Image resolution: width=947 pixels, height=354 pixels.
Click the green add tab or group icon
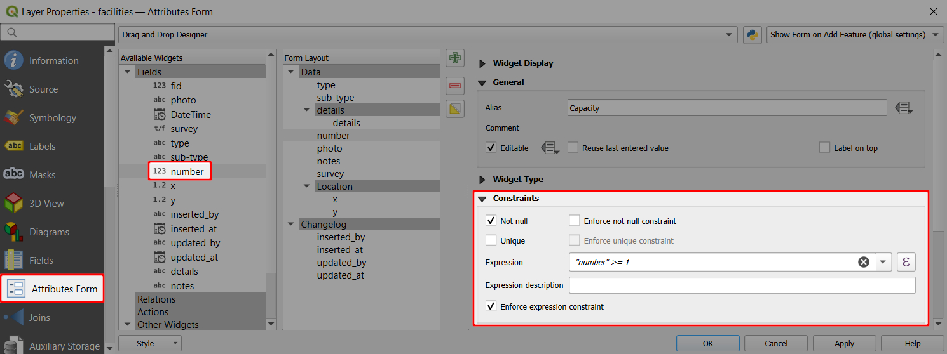coord(454,59)
